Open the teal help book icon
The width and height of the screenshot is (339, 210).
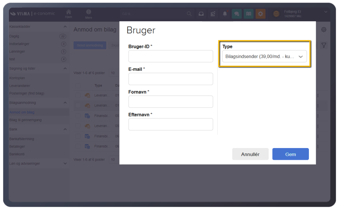click(249, 14)
